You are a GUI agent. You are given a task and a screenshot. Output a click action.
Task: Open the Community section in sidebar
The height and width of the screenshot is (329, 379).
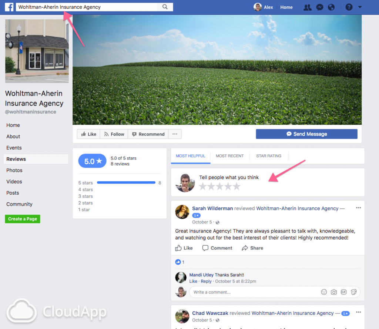pos(19,204)
